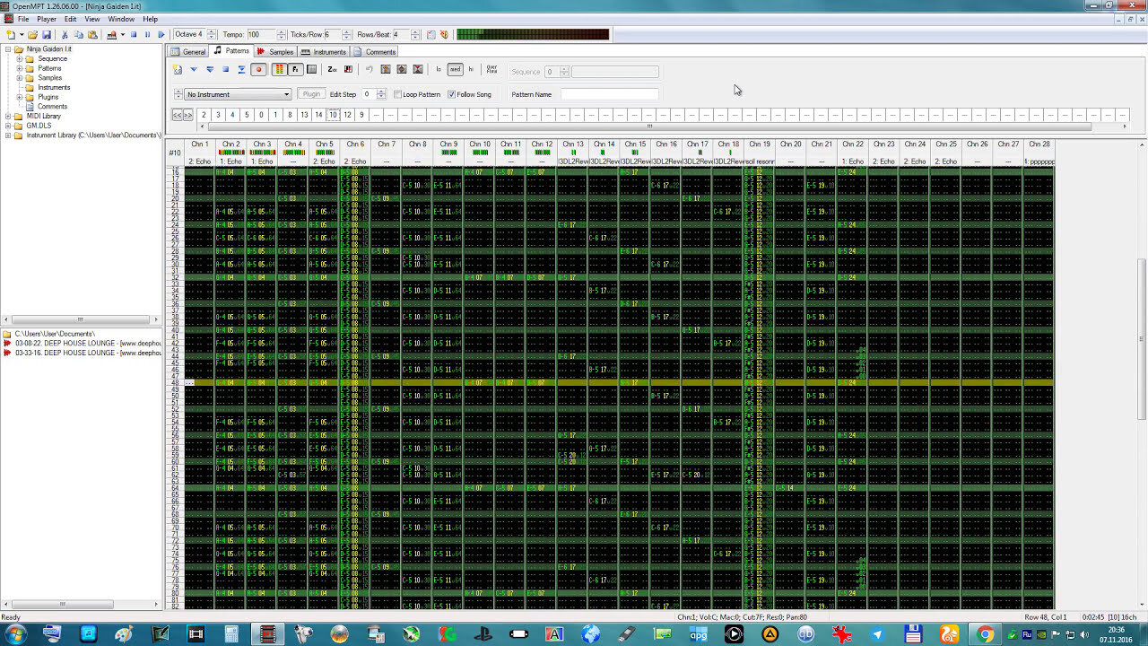Toggle the Overflow paste button
This screenshot has width=1148, height=646.
491,69
